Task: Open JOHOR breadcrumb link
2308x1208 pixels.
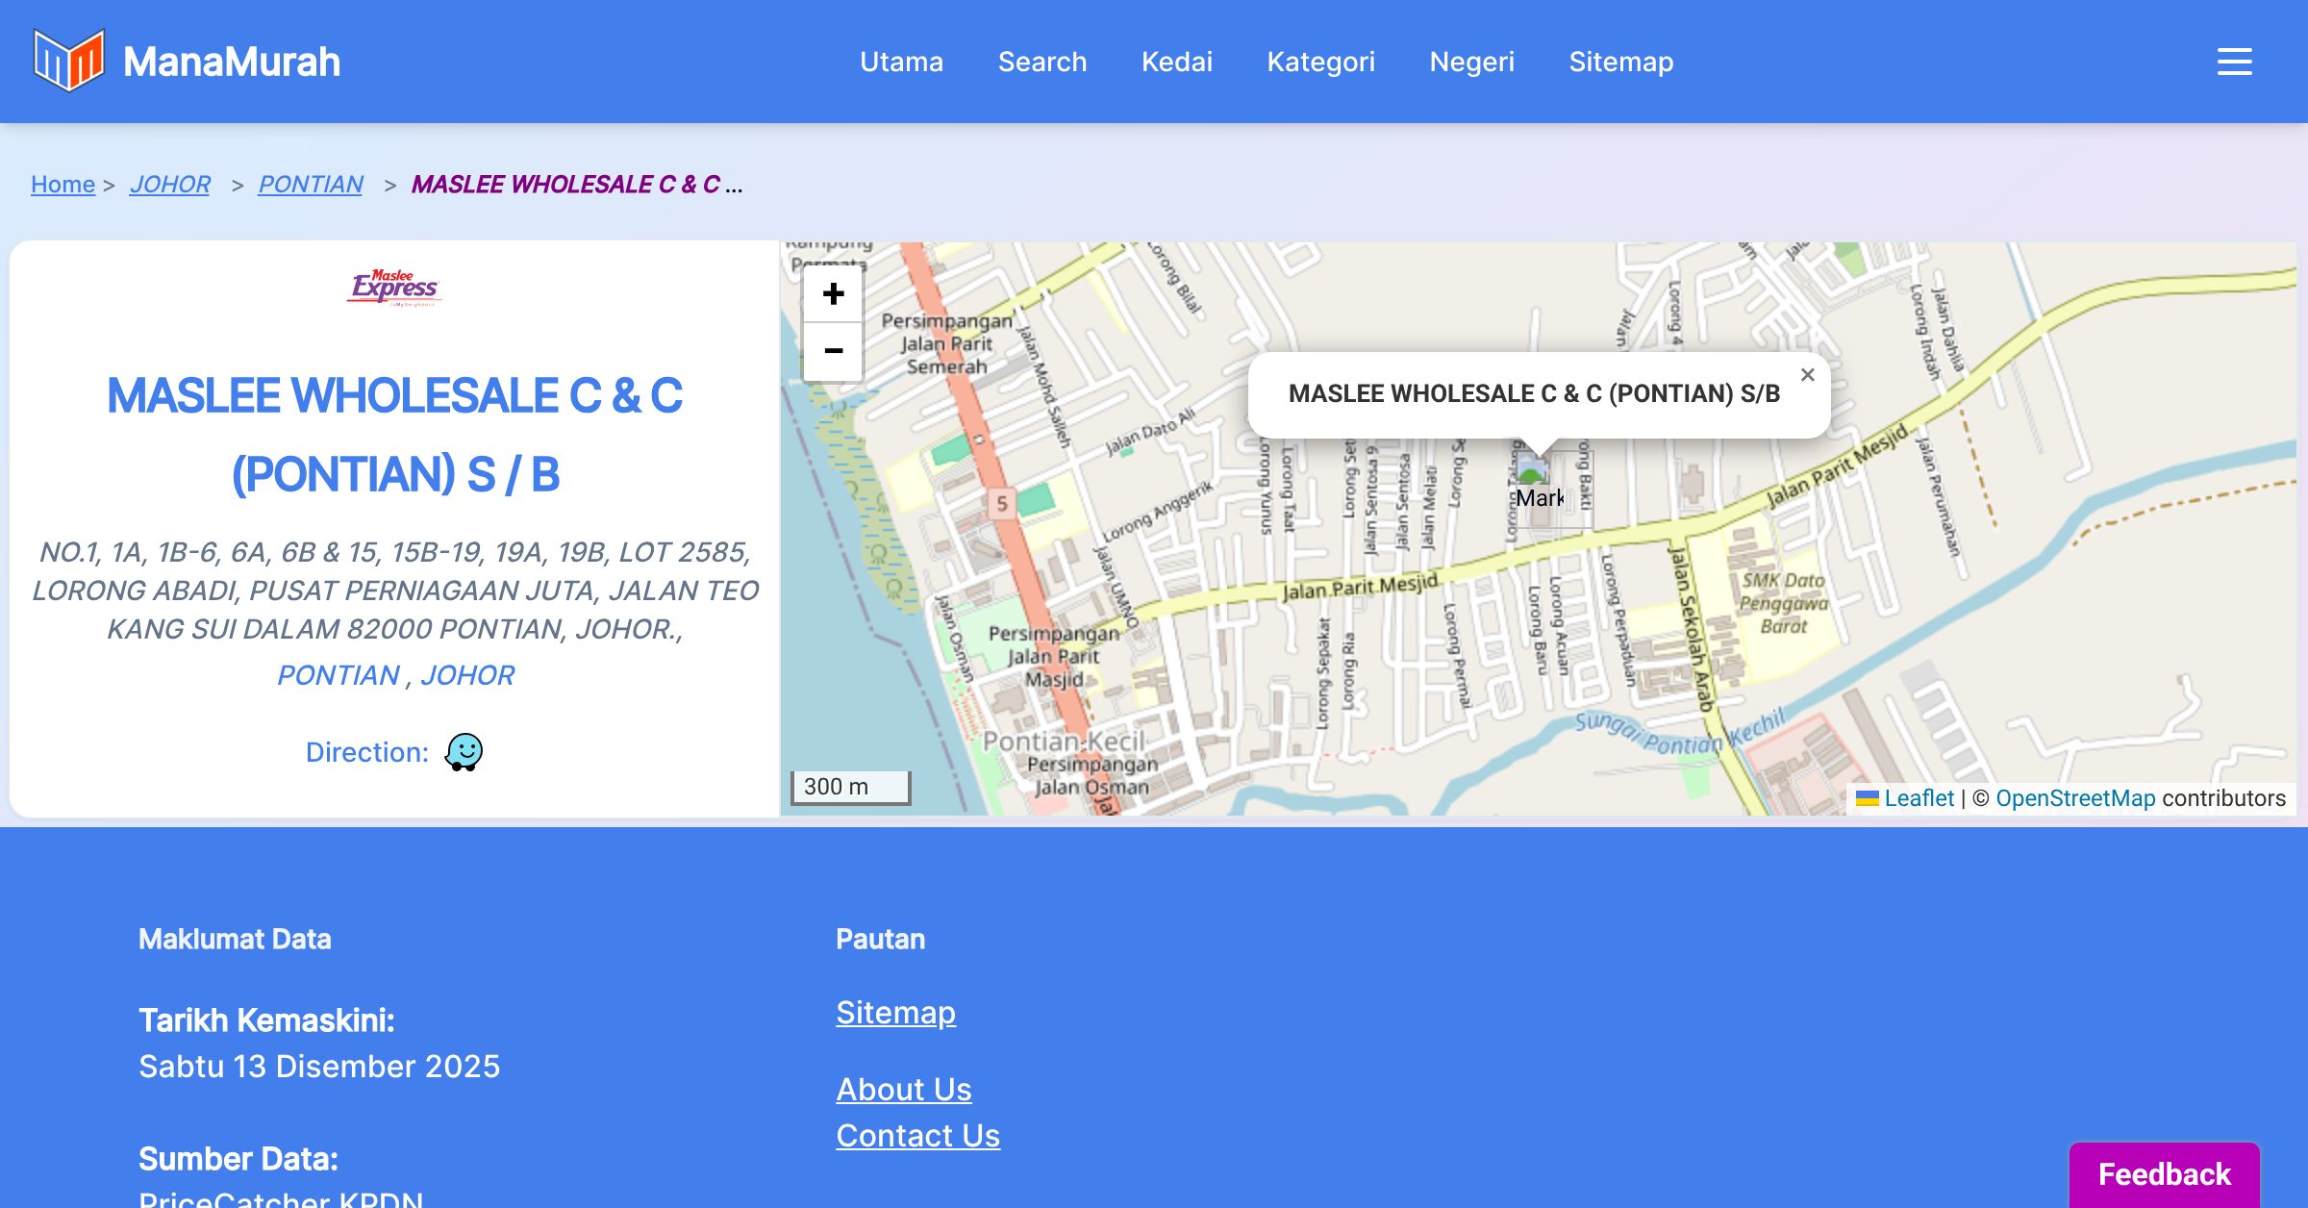Action: tap(169, 184)
